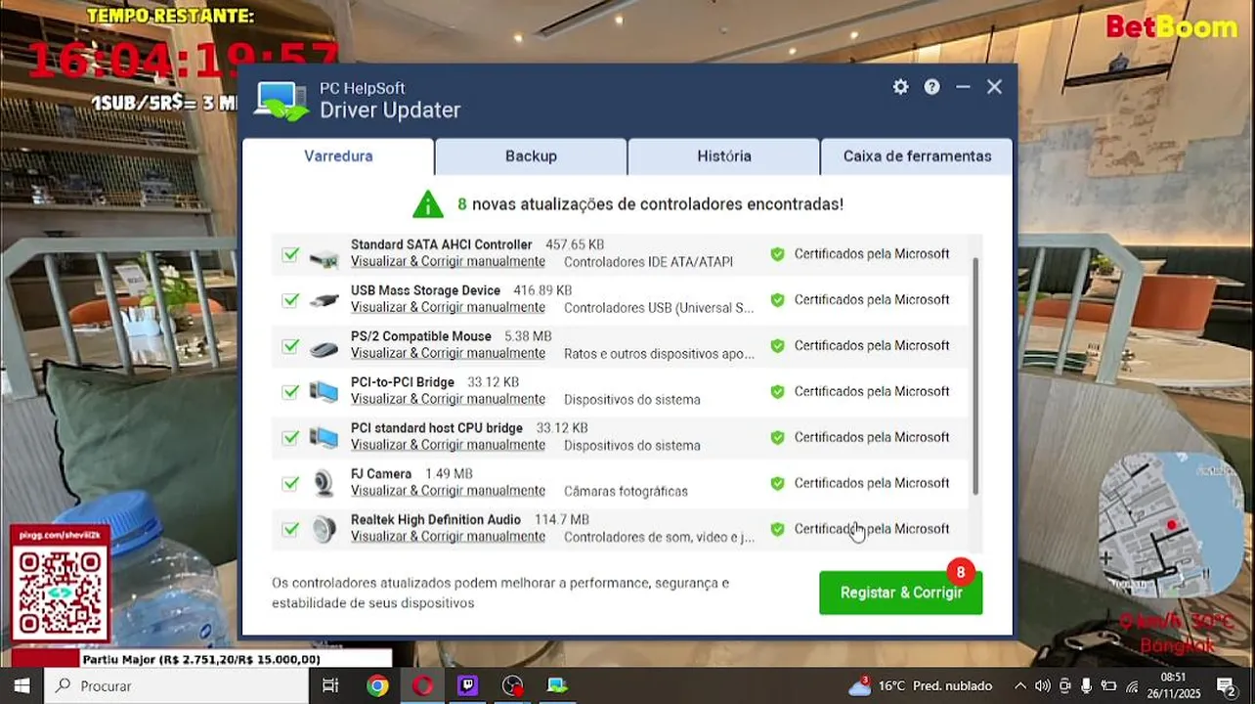The height and width of the screenshot is (704, 1255).
Task: Click the PS/2 Compatible Mouse icon
Action: 324,348
